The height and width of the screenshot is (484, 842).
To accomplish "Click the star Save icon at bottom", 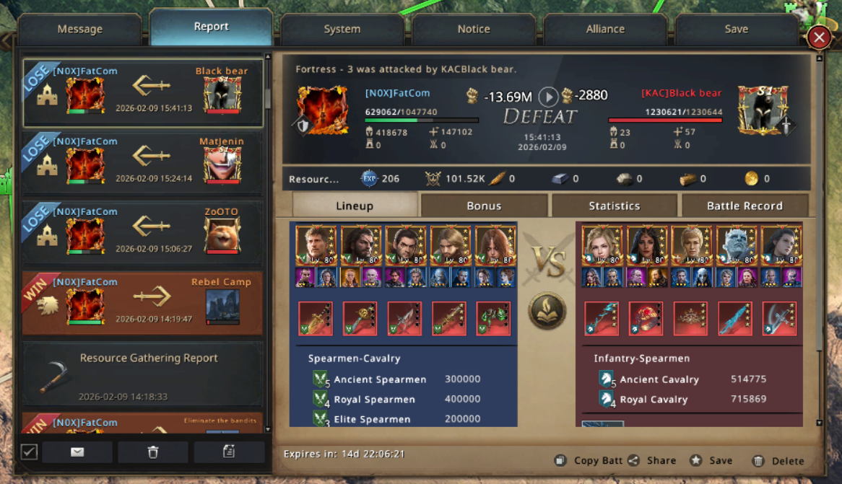I will click(696, 460).
